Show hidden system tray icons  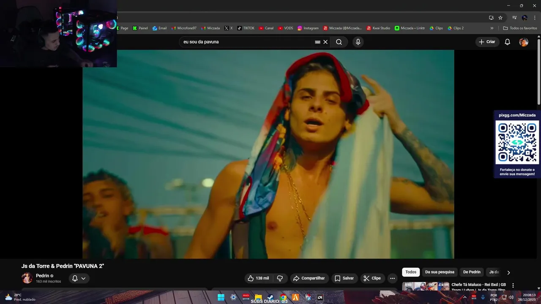(x=465, y=297)
